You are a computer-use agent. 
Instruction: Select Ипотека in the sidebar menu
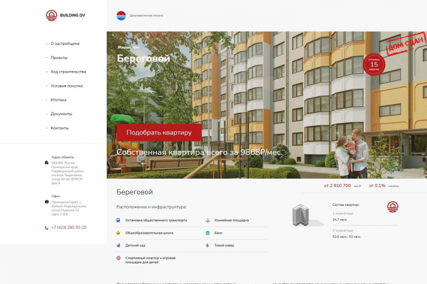pyautogui.click(x=59, y=100)
